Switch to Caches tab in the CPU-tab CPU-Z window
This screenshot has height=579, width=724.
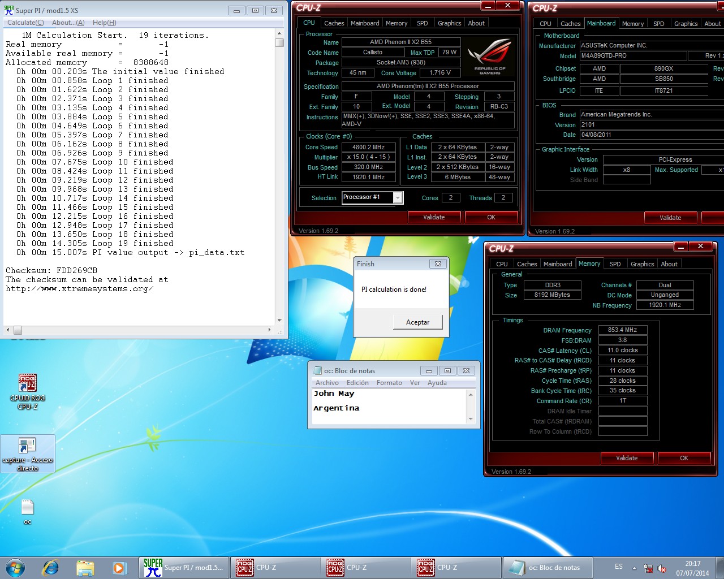[334, 23]
